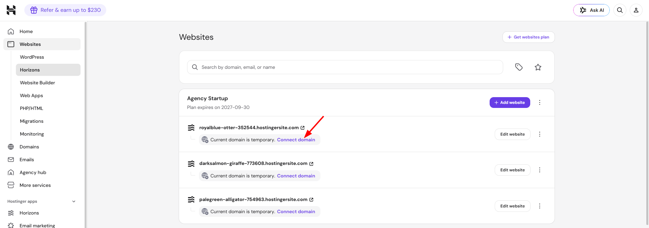Open palegreen-alligator-754963.hostingersite.com site link
Image resolution: width=649 pixels, height=228 pixels.
253,199
